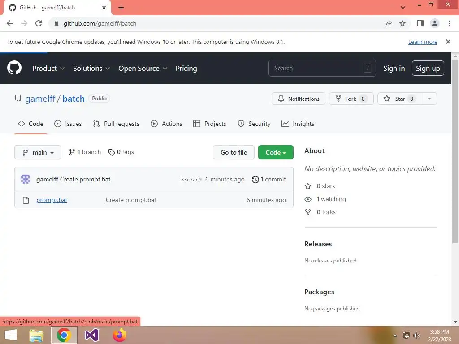Open the main branch selector dropdown
459x344 pixels.
coord(38,152)
